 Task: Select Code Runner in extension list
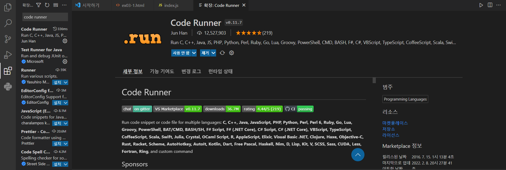[44, 35]
